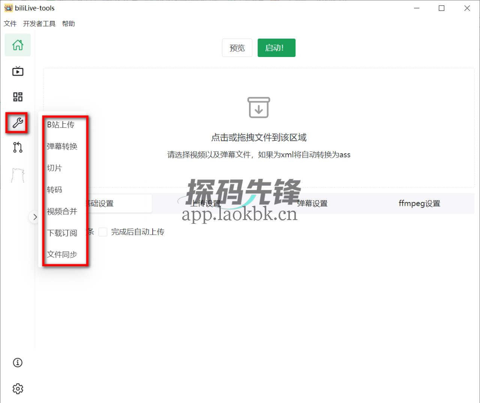Open the settings gear icon
Viewport: 480px width, 403px height.
18,389
